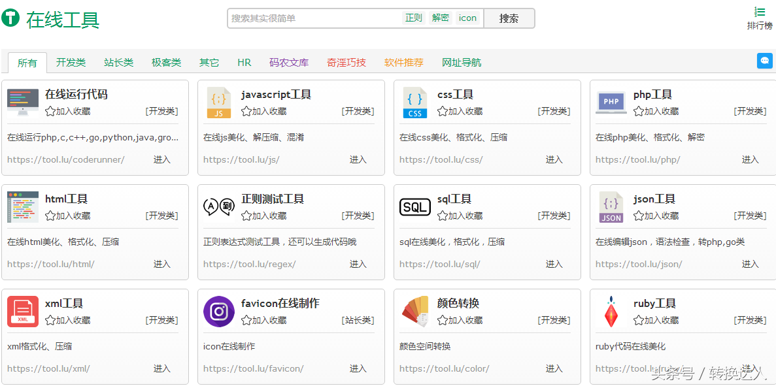
Task: Click the SQL tool icon
Action: [414, 207]
